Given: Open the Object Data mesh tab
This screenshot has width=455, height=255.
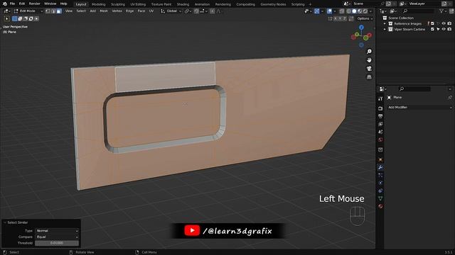Looking at the screenshot, I should click(x=380, y=198).
